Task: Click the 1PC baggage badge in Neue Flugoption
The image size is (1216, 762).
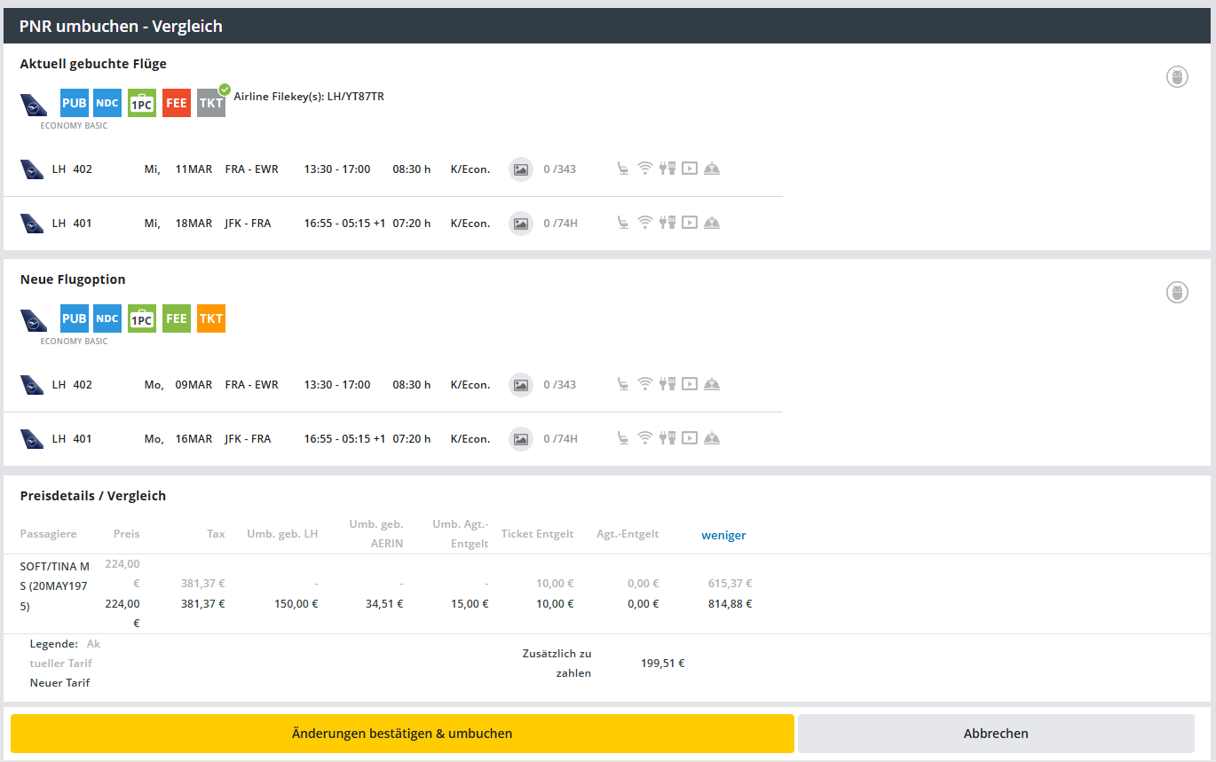Action: coord(142,318)
